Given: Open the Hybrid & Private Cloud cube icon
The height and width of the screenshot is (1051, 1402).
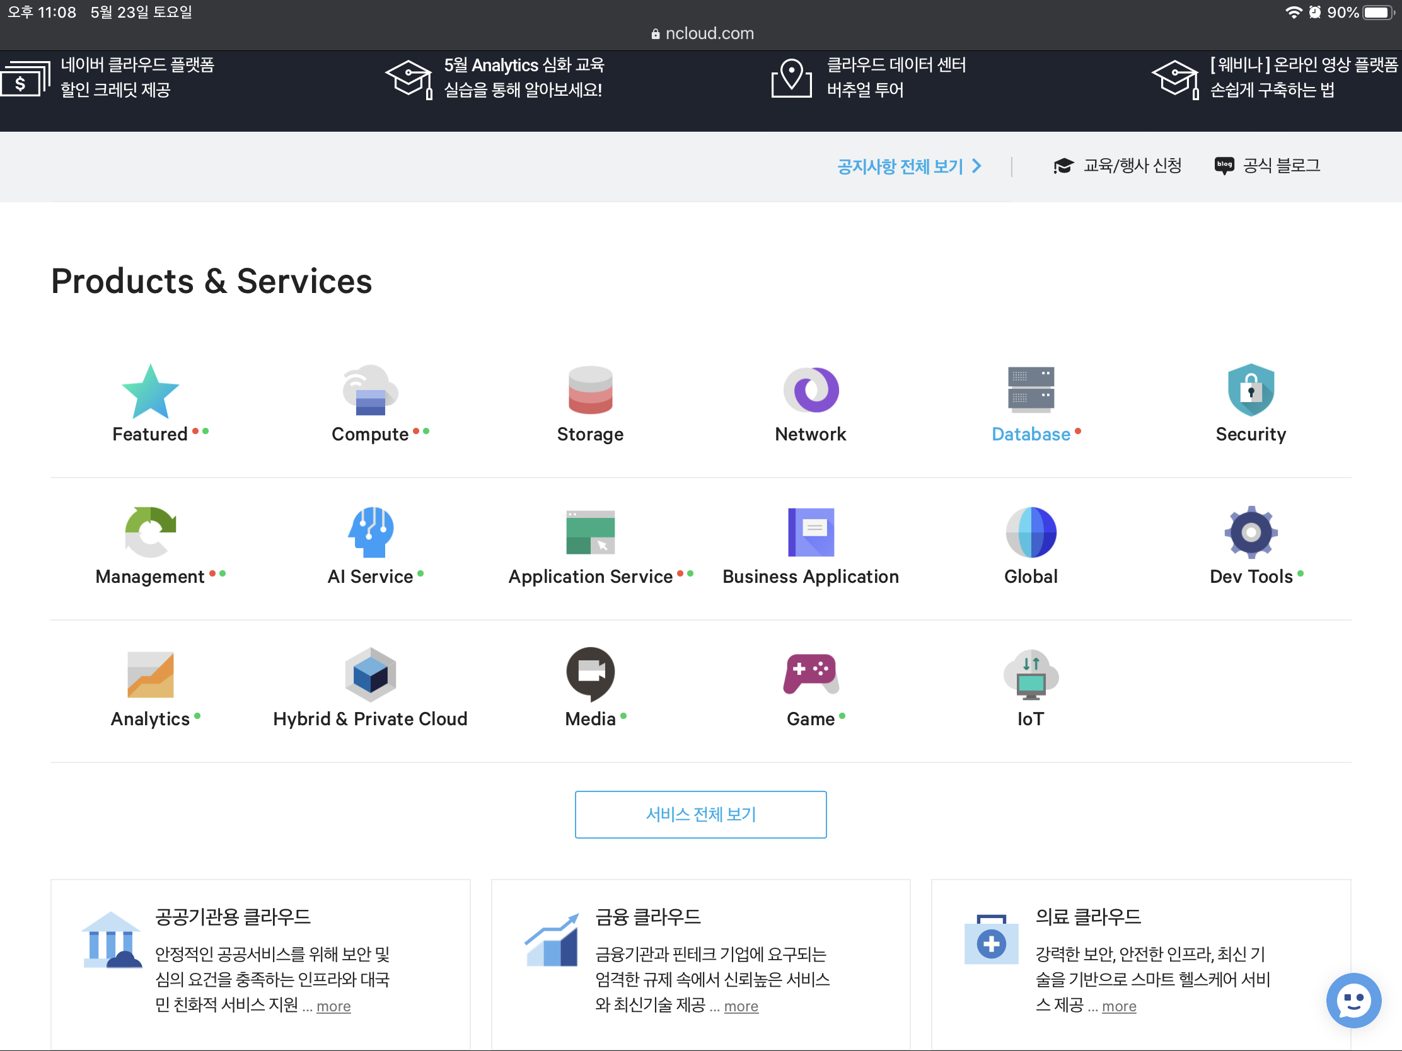Looking at the screenshot, I should 370,675.
